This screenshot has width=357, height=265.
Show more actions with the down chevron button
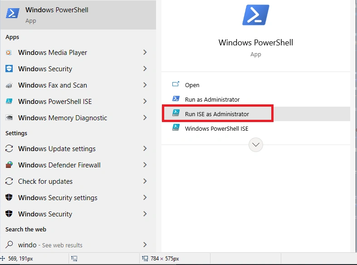256,145
